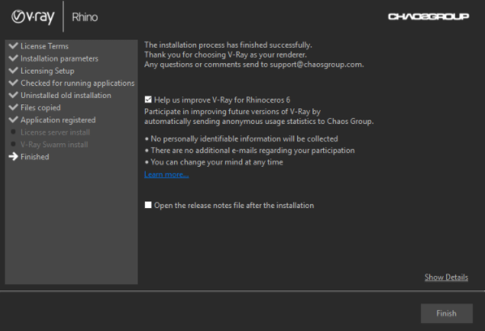Click the installation finished successfully message
485x331 pixels.
point(228,45)
